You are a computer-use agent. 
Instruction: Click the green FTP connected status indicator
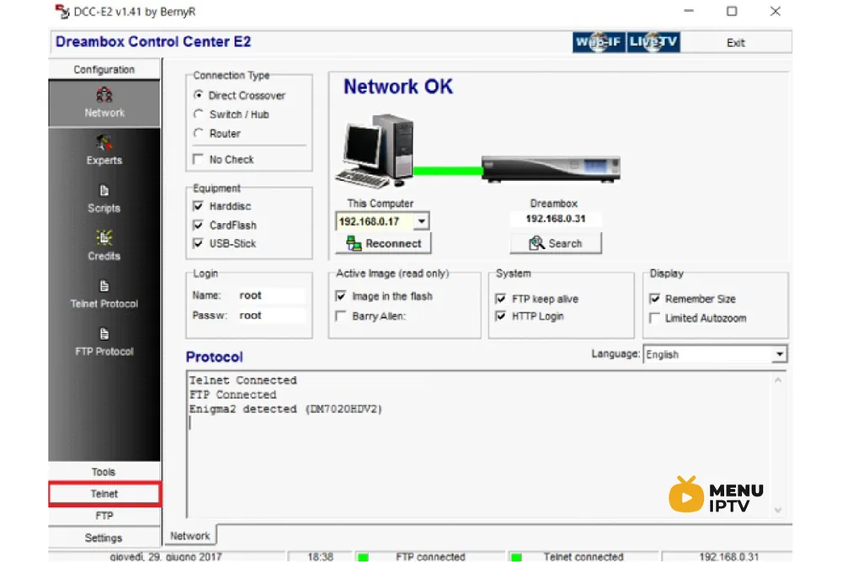click(x=363, y=557)
